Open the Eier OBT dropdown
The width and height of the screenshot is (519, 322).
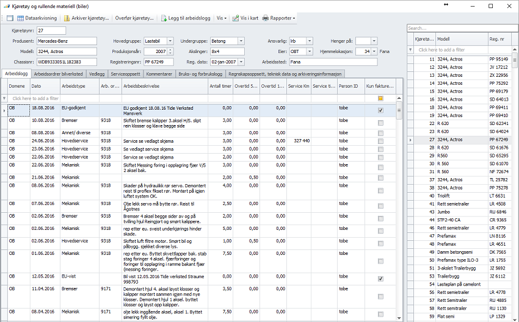[x=310, y=52]
